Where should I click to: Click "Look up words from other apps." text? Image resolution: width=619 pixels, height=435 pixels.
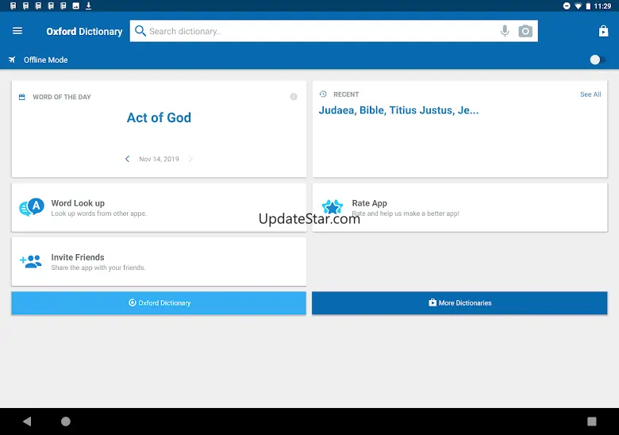tap(98, 214)
